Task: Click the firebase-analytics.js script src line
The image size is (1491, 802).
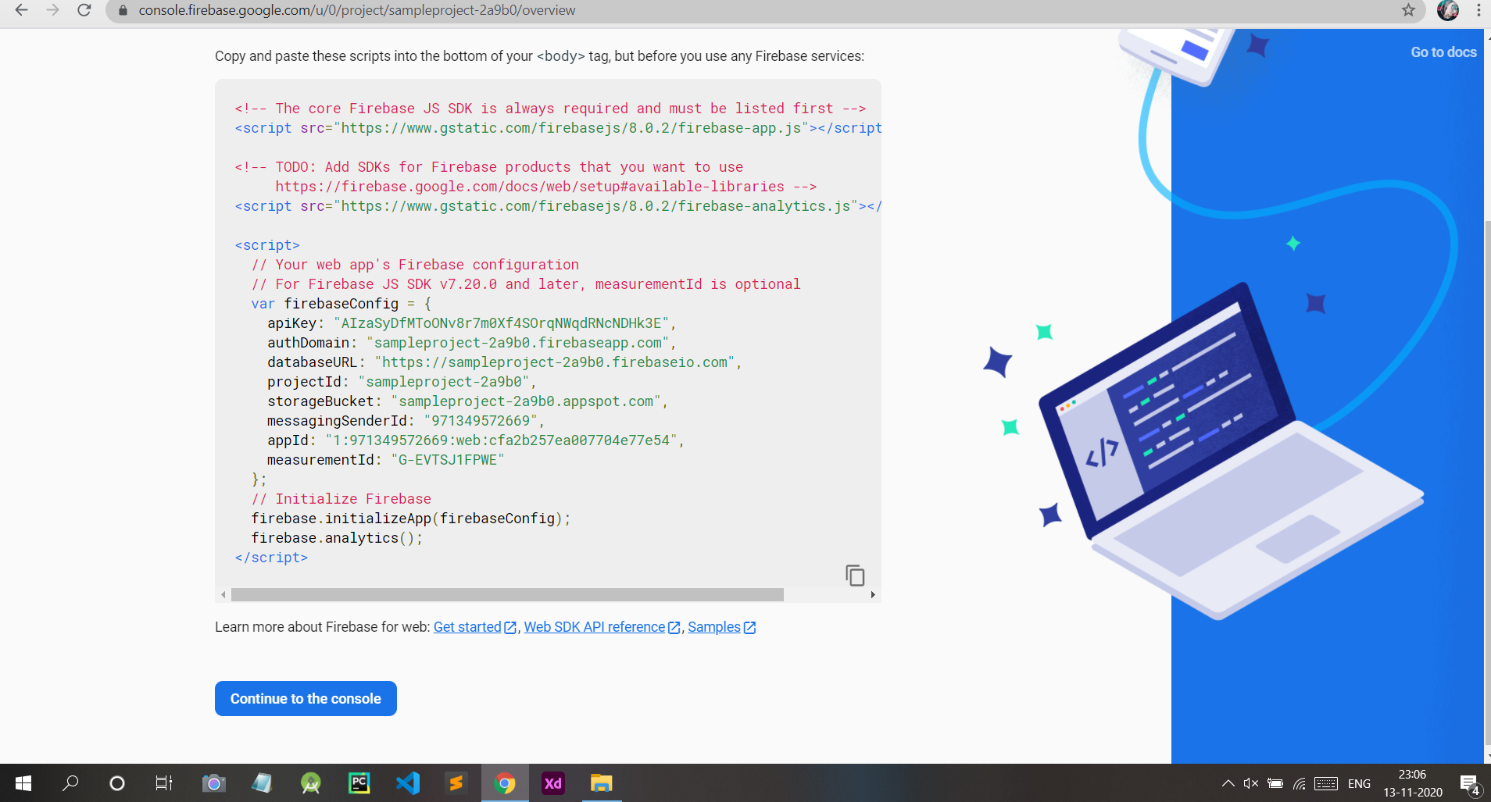Action: pos(558,206)
